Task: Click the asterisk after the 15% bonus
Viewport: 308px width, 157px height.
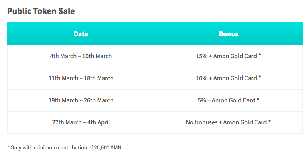Action: (x=259, y=55)
